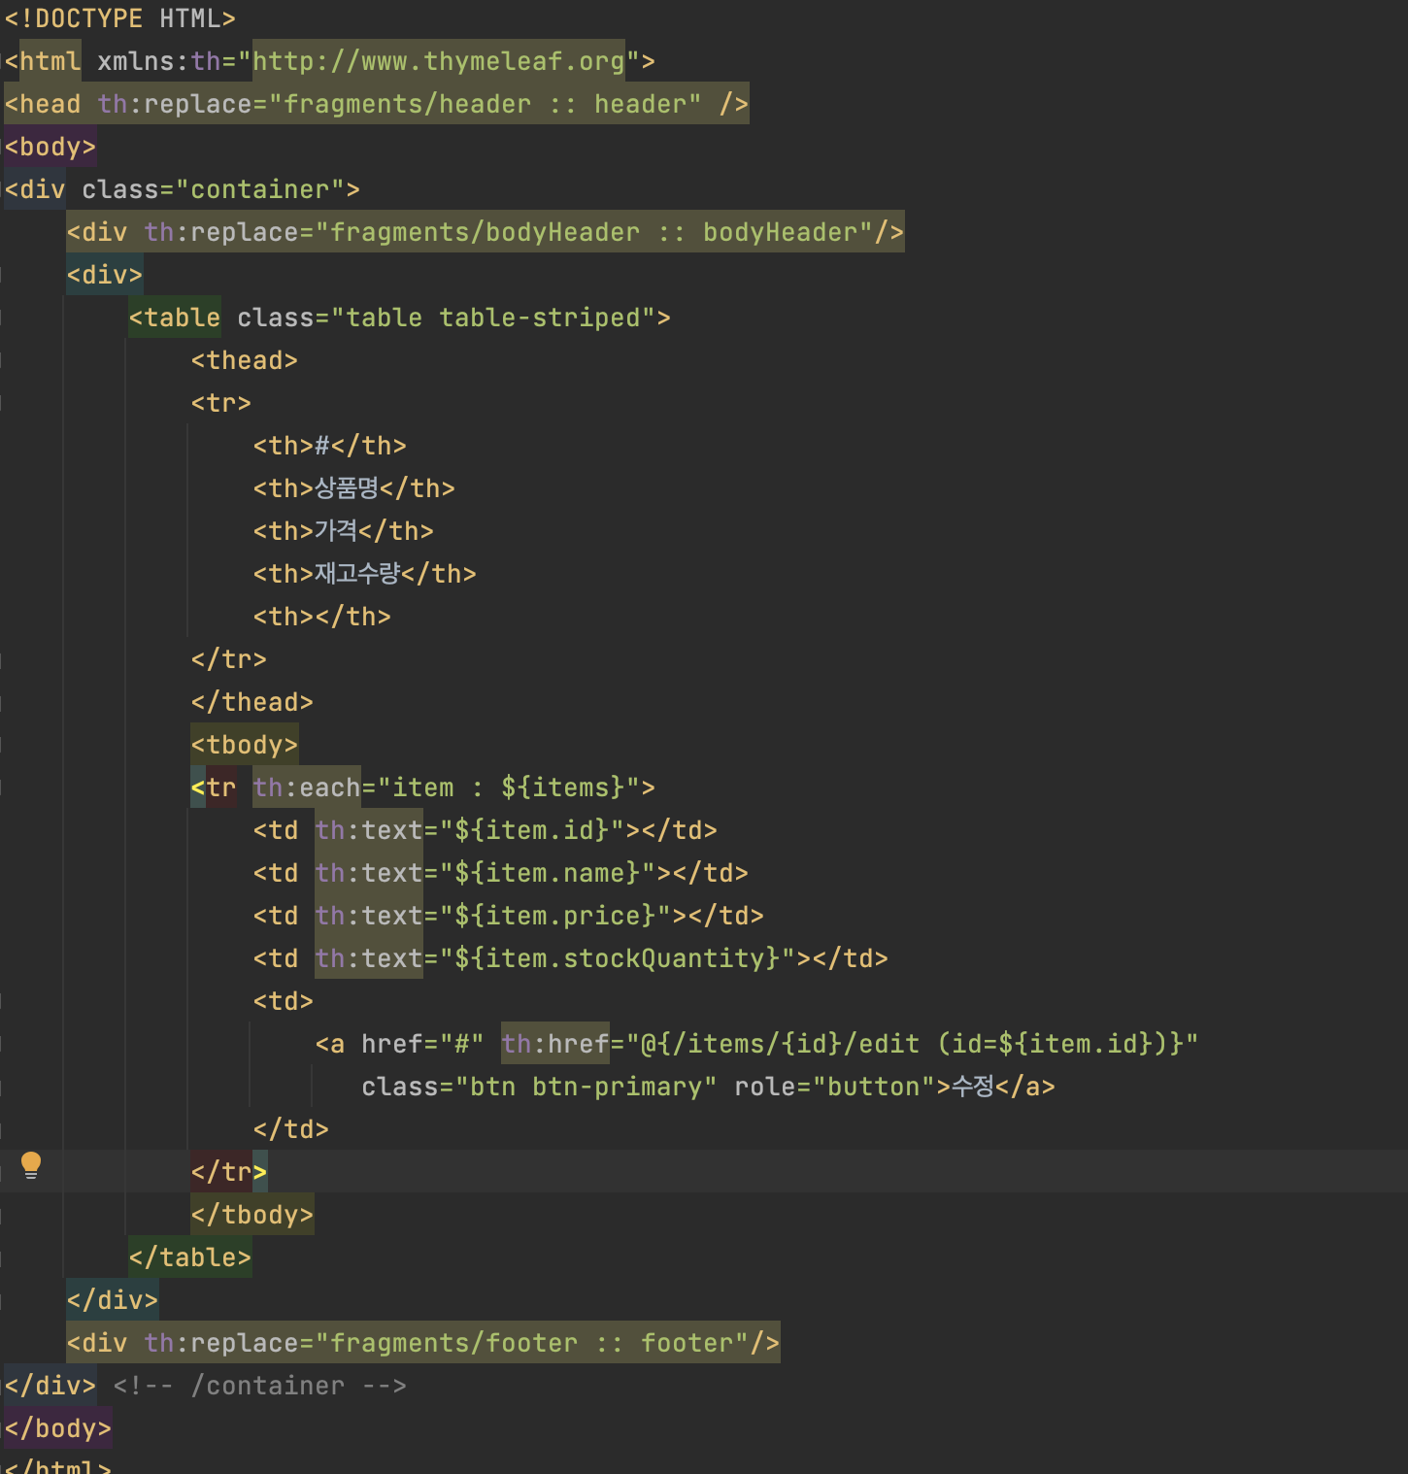This screenshot has width=1408, height=1474.
Task: Click the opening body tag
Action: point(50,147)
